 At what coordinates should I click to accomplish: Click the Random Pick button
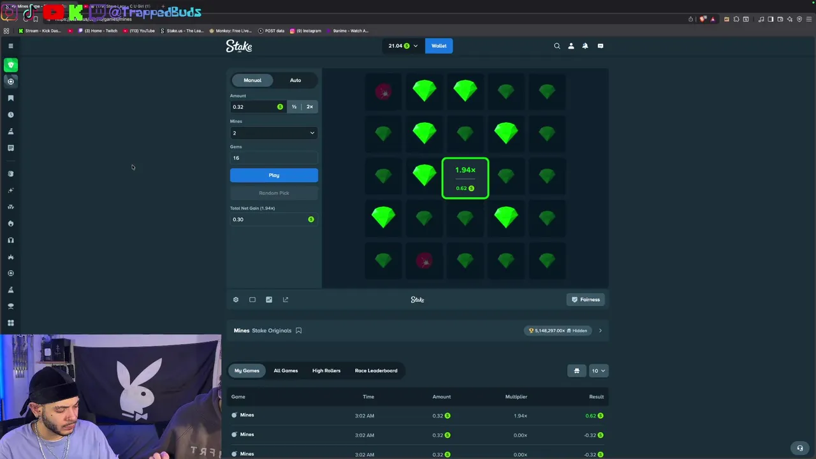click(274, 193)
